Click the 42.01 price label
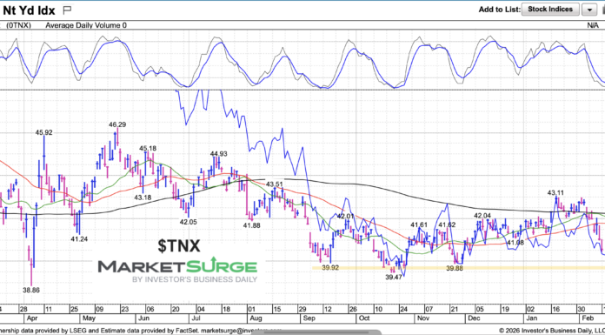Viewport: 605px width, 335px height. pos(346,216)
